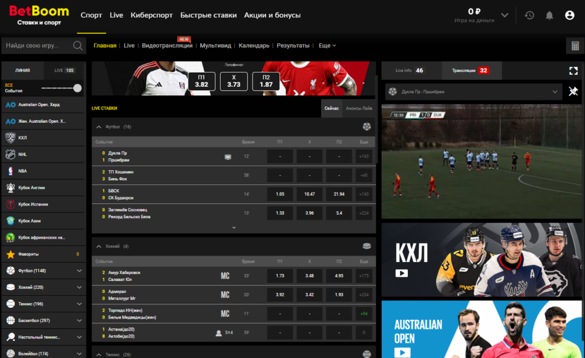Toggle the ВСЕ События switch
This screenshot has height=358, width=585.
point(62,88)
